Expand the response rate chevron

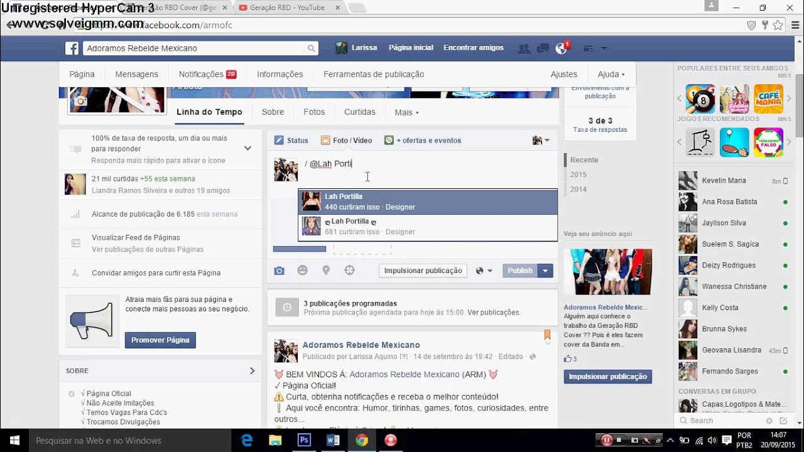click(247, 148)
